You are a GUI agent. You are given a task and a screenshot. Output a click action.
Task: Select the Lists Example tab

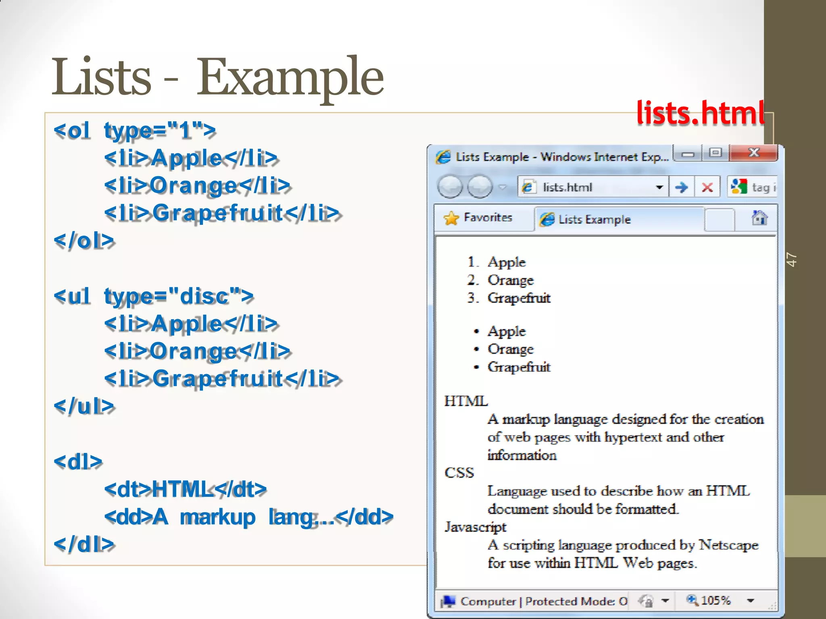pyautogui.click(x=619, y=219)
